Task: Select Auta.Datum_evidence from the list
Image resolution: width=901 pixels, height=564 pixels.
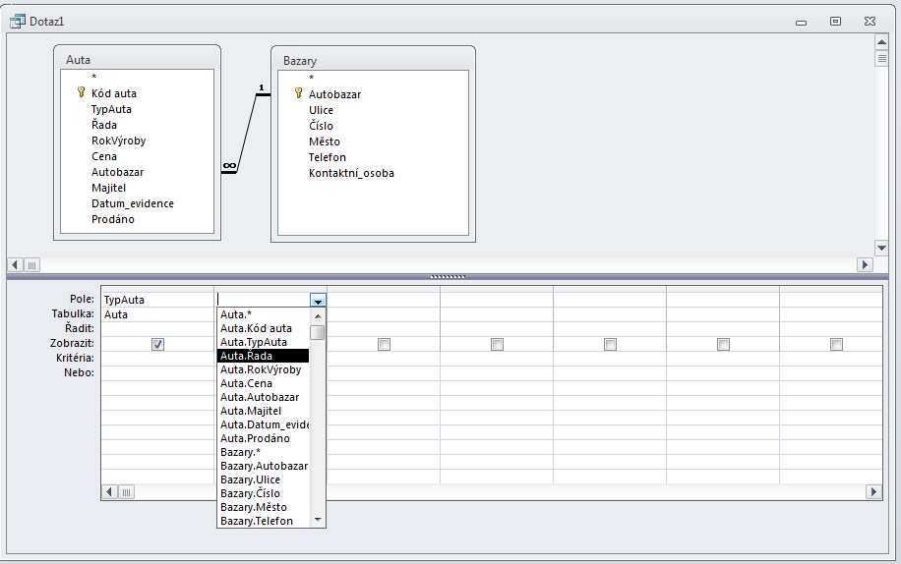Action: 264,424
